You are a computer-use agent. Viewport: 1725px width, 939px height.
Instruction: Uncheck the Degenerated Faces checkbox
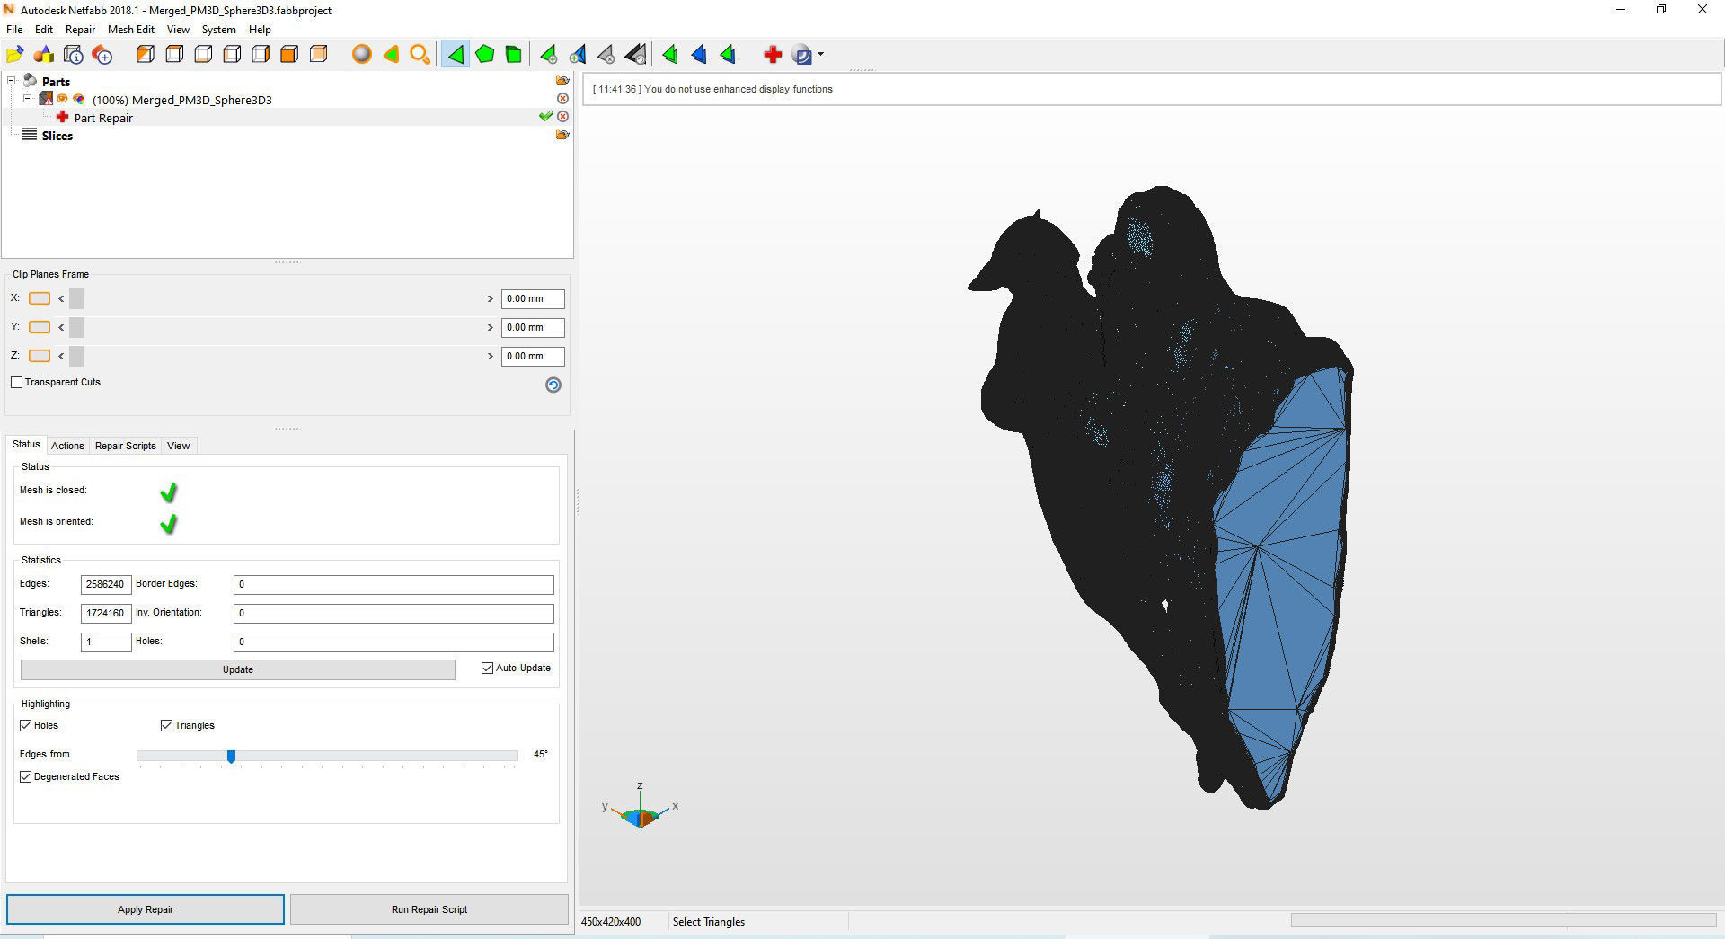tap(25, 777)
